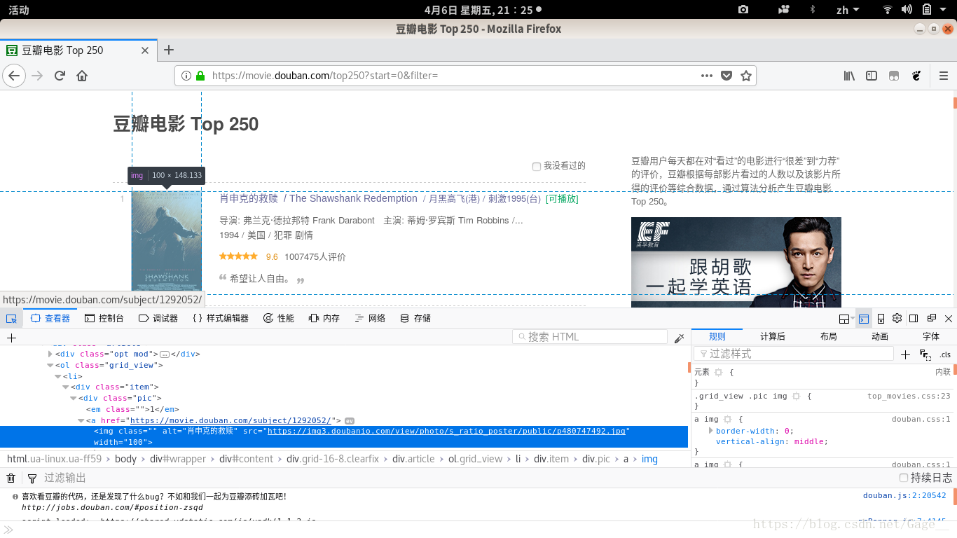Collapse the ol class grid_view node
Image resolution: width=957 pixels, height=538 pixels.
pos(50,365)
